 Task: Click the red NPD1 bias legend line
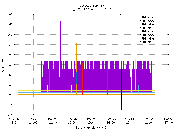[x=162, y=38]
